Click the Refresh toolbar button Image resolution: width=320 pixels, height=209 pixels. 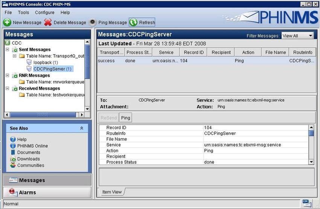tap(142, 23)
